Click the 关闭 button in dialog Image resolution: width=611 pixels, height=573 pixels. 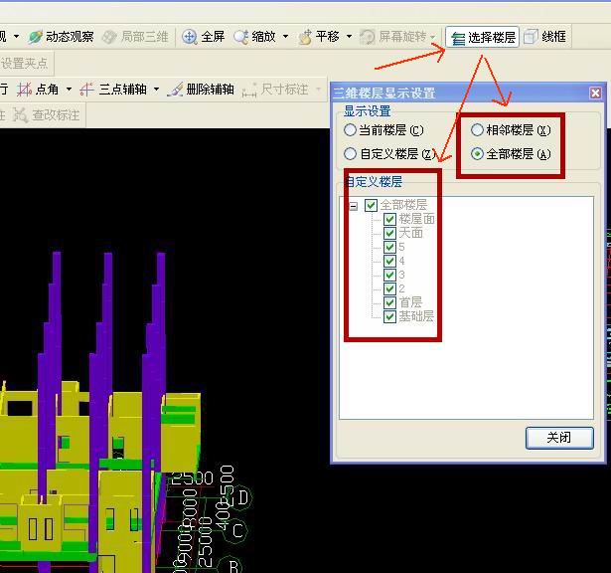[x=559, y=438]
